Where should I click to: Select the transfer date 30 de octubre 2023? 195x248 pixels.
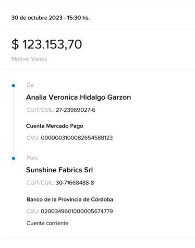pyautogui.click(x=37, y=18)
